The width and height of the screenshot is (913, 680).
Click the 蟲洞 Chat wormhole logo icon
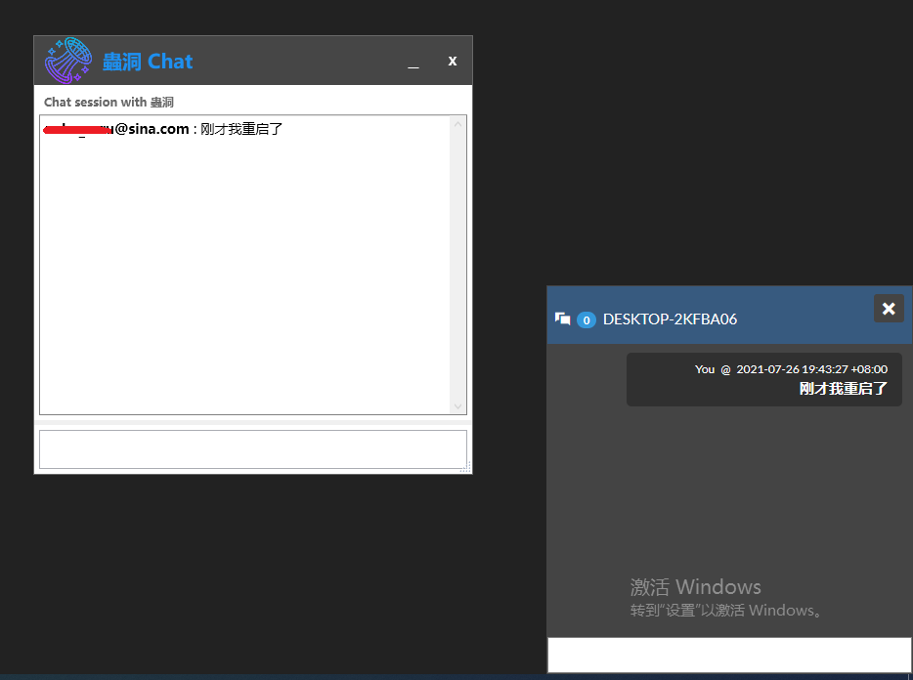point(68,61)
